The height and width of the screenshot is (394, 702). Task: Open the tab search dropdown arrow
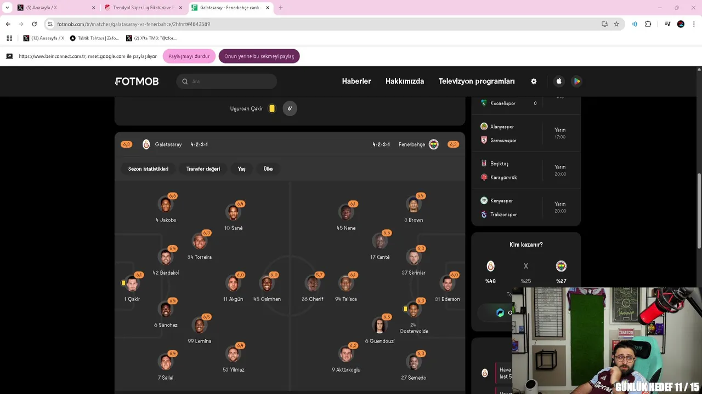tap(7, 8)
